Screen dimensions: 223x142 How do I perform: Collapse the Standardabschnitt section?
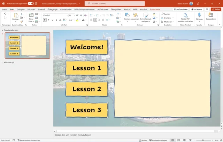(3, 30)
